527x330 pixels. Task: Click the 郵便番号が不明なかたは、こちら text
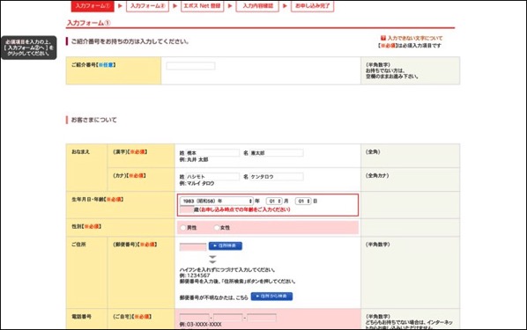[x=214, y=297]
